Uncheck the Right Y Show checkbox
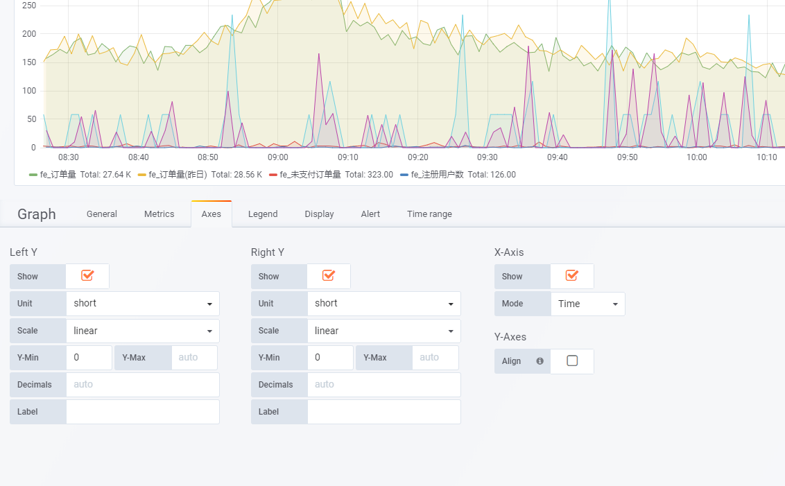The height and width of the screenshot is (486, 785). (329, 276)
